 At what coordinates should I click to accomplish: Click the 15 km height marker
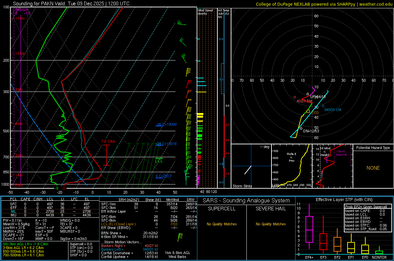20,18
